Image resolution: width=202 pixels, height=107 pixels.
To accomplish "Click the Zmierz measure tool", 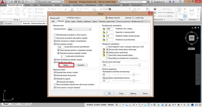I will pyautogui.click(x=192, y=11).
